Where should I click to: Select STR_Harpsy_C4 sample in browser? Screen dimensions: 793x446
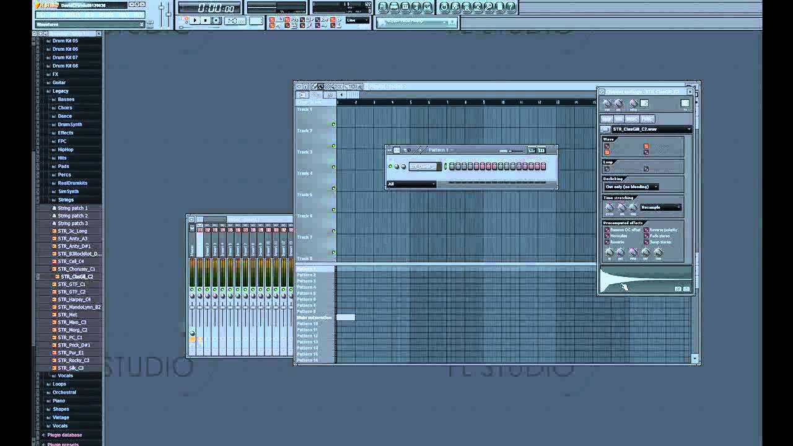coord(74,299)
